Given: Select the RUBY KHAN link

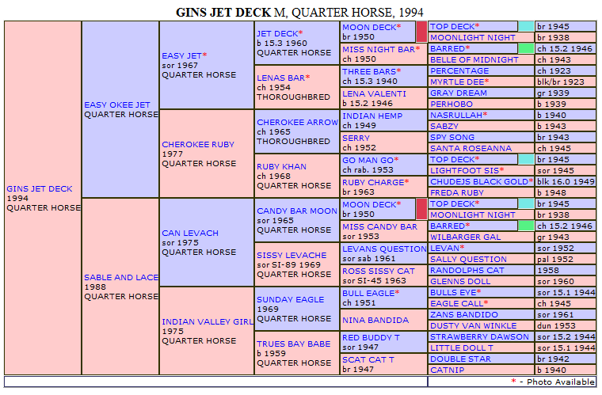Looking at the screenshot, I should [281, 167].
